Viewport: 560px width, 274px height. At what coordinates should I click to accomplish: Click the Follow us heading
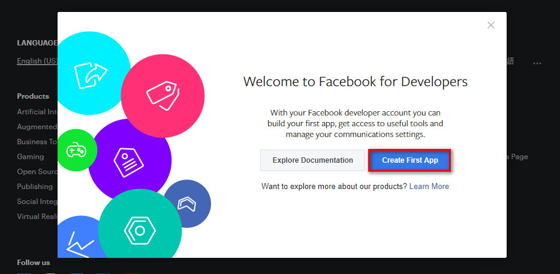coord(33,263)
